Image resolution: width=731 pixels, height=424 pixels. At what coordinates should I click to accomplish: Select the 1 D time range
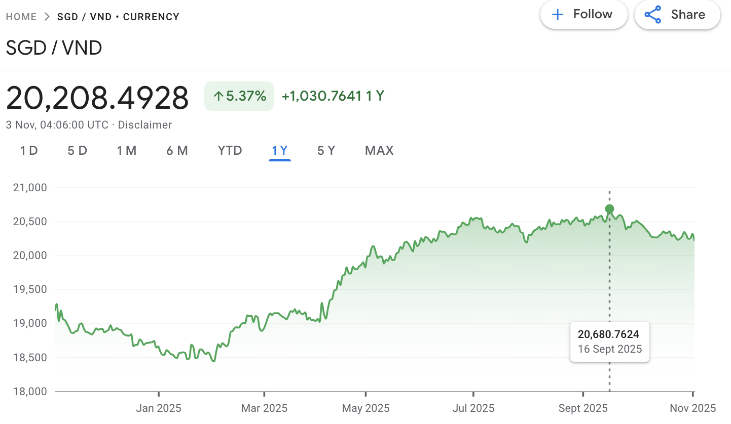point(29,151)
